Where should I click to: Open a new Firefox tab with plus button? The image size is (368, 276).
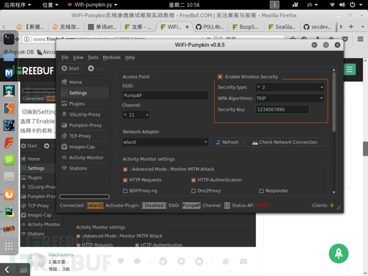point(351,27)
